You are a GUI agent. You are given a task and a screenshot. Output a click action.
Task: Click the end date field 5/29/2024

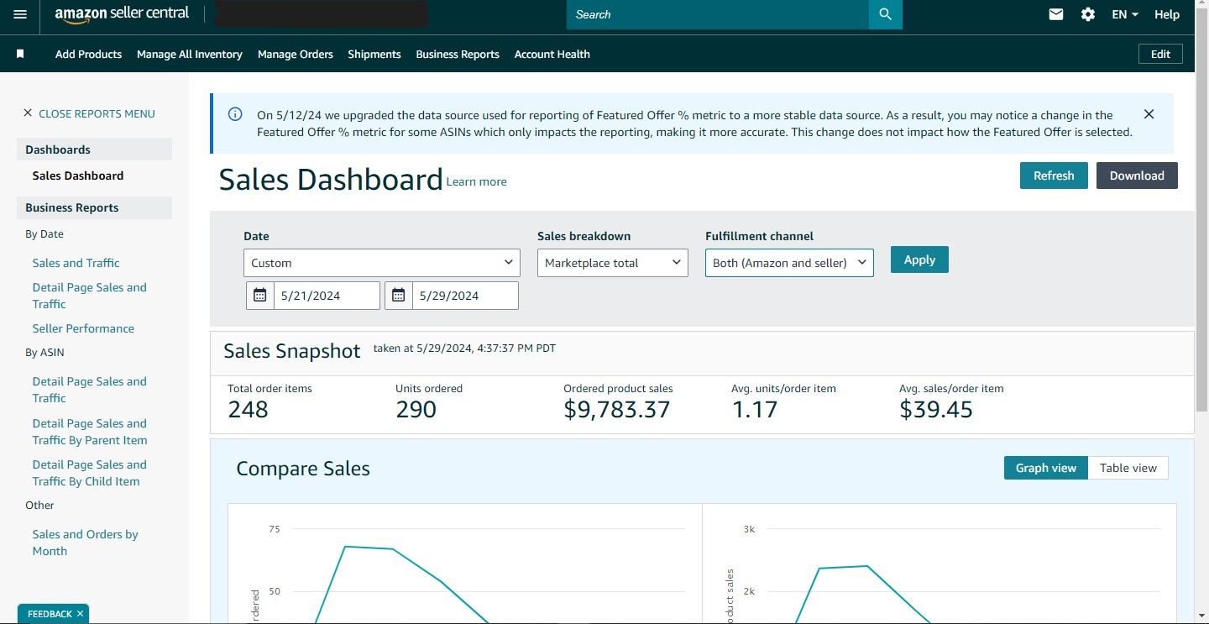click(x=465, y=295)
